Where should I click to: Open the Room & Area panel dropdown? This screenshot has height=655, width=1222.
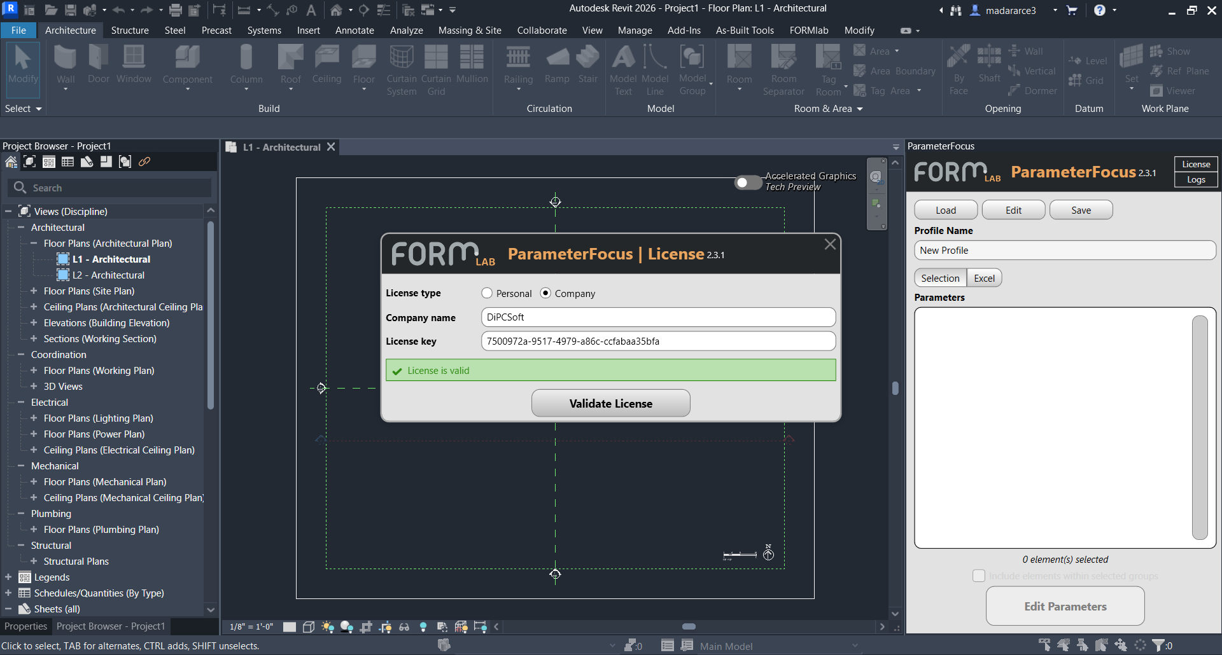(x=828, y=109)
